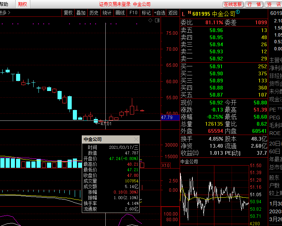
Task: Click popup 成交量 107854
Action: point(131,181)
